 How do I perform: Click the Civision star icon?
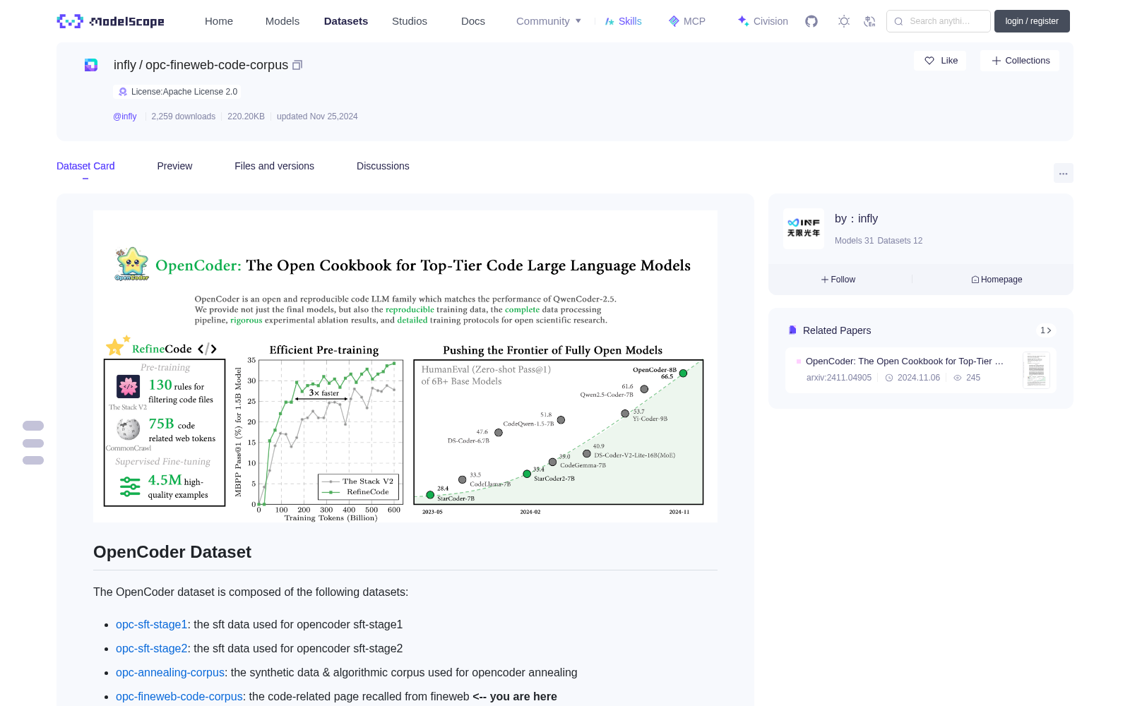click(x=743, y=21)
